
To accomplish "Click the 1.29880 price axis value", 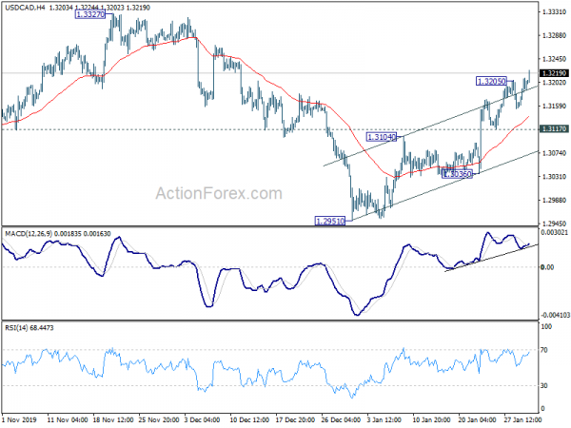I will 554,200.
